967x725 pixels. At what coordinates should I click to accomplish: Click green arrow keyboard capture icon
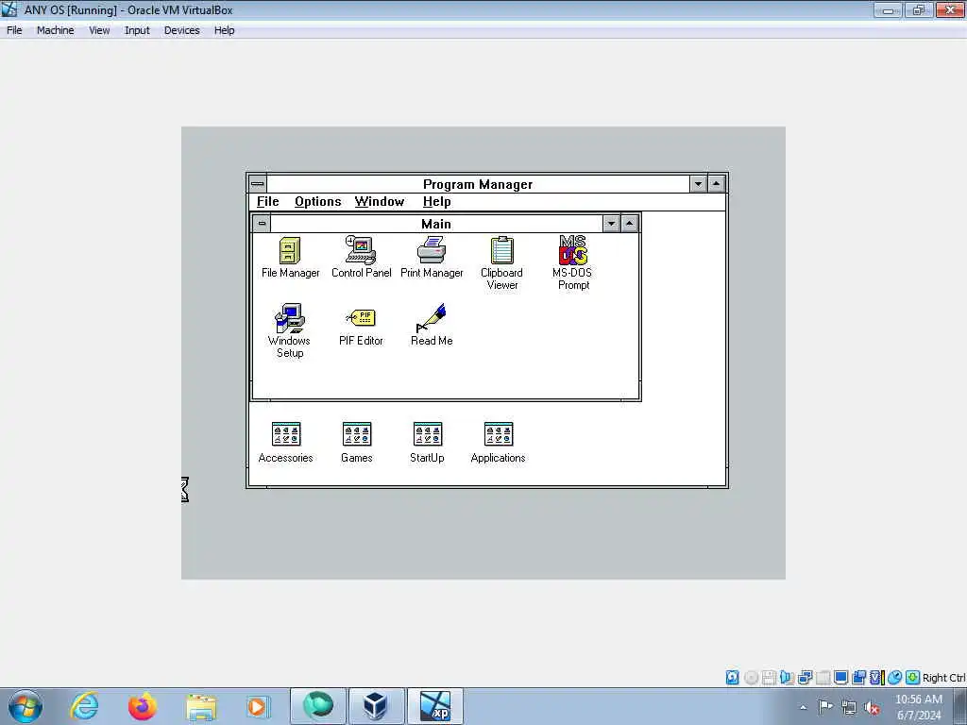coord(913,678)
